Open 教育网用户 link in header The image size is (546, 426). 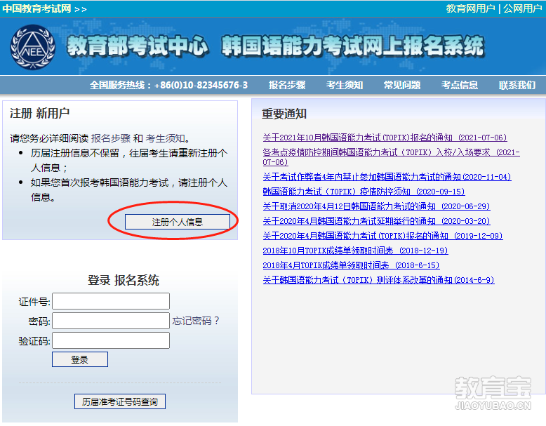(470, 8)
